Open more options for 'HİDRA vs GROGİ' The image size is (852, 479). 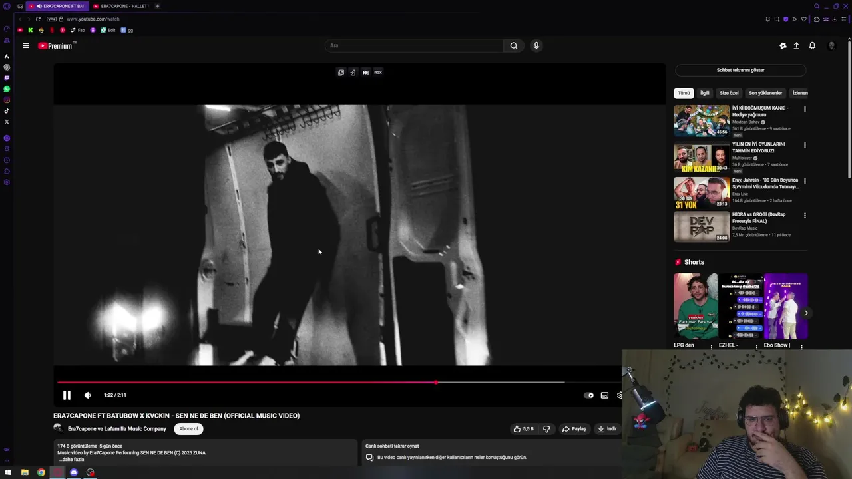pos(805,216)
